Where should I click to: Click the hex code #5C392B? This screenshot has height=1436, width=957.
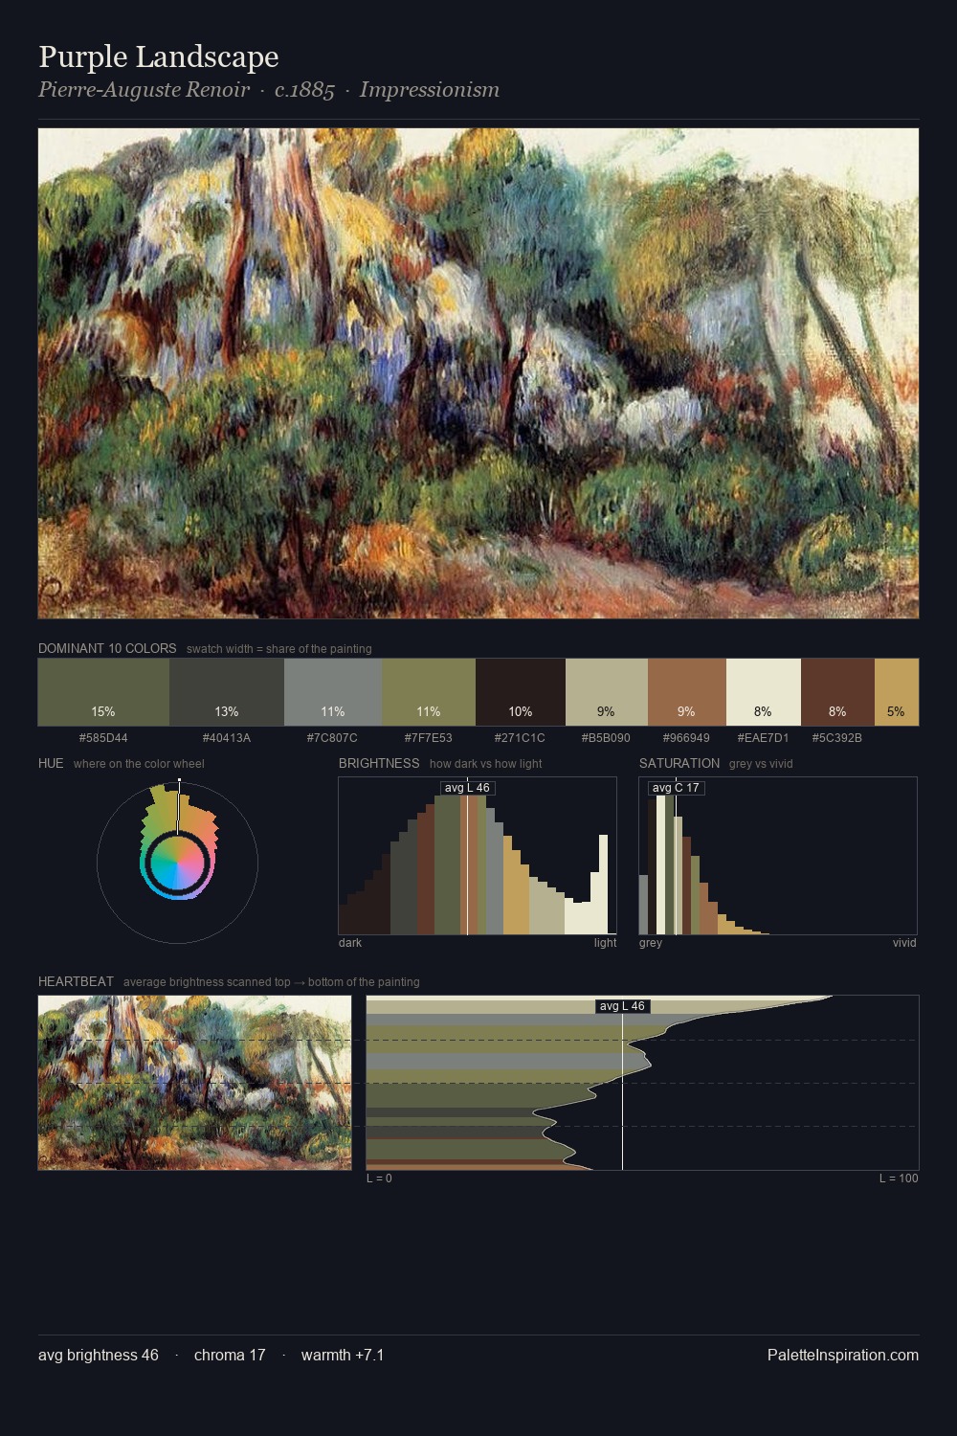pyautogui.click(x=837, y=738)
